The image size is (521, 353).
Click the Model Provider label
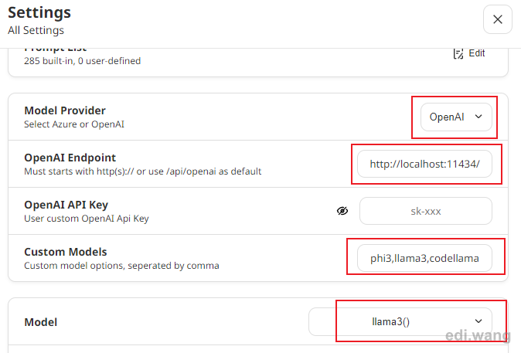[x=65, y=110]
